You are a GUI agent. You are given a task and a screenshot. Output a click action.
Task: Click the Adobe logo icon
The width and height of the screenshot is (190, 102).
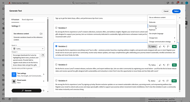click(9, 3)
